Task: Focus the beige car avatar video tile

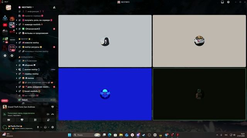Action: pyautogui.click(x=199, y=41)
